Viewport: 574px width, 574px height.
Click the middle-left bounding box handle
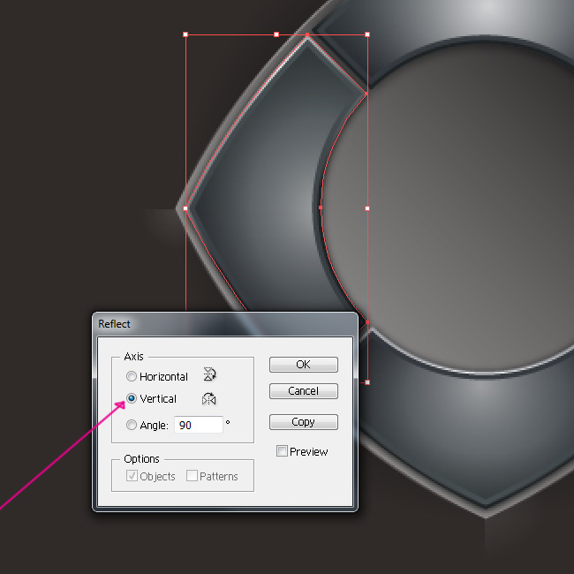coord(185,208)
